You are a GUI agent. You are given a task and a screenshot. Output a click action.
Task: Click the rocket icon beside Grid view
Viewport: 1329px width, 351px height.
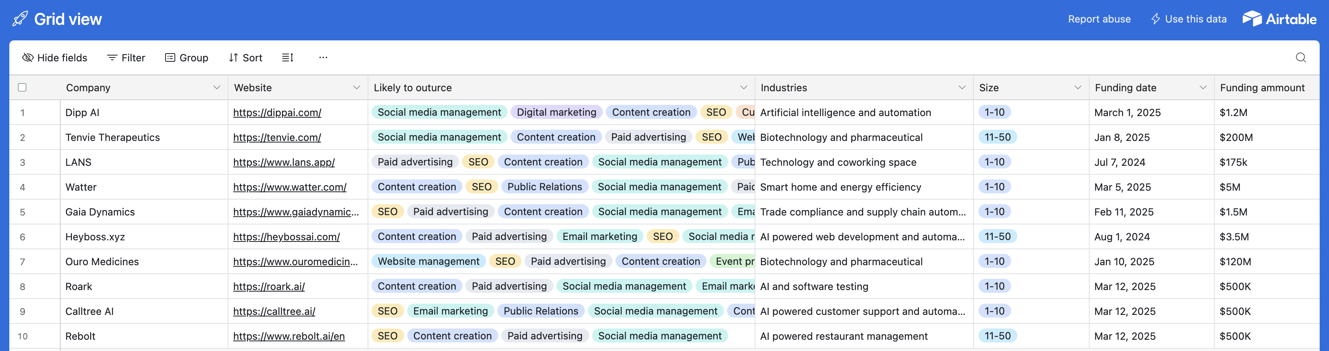[x=20, y=19]
